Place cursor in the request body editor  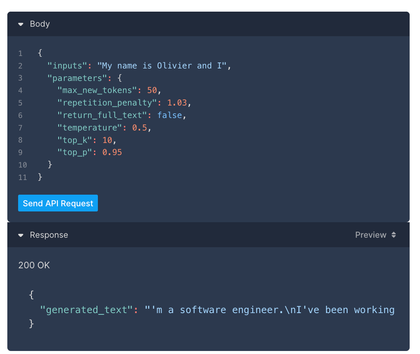tap(208, 115)
